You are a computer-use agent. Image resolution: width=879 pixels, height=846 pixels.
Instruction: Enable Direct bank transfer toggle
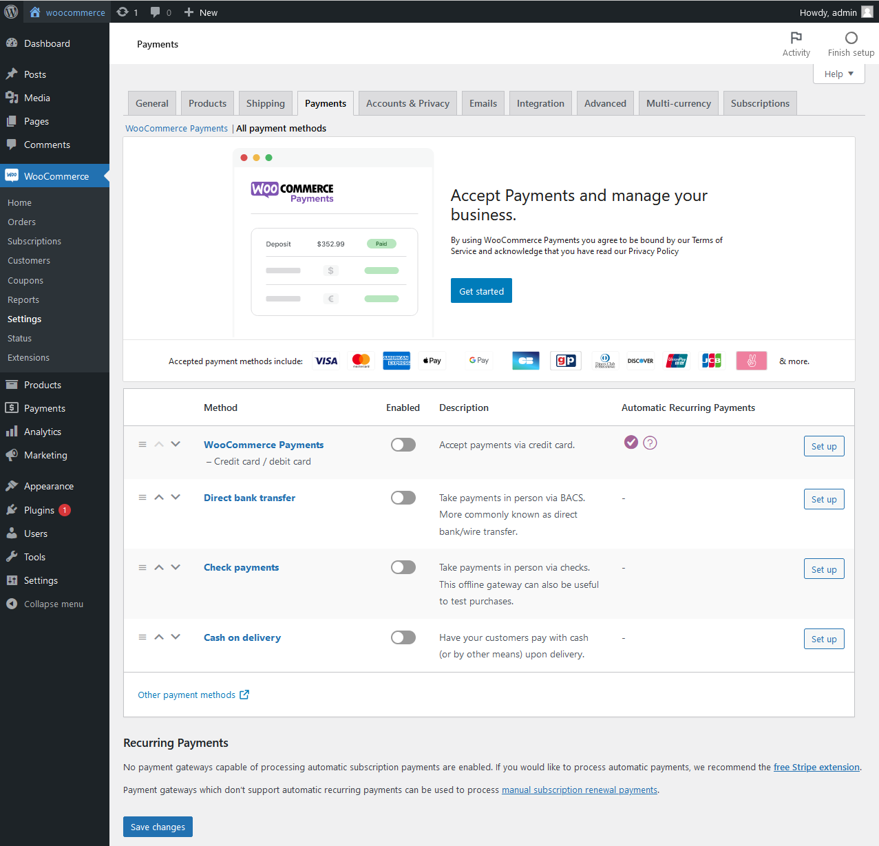point(403,498)
